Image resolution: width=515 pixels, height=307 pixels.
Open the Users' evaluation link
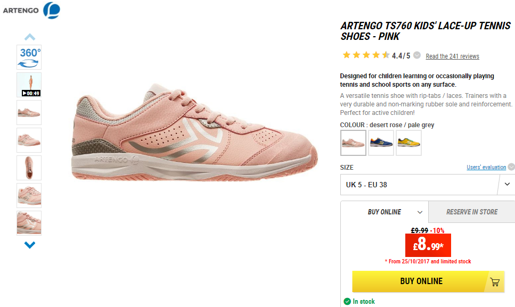click(486, 167)
